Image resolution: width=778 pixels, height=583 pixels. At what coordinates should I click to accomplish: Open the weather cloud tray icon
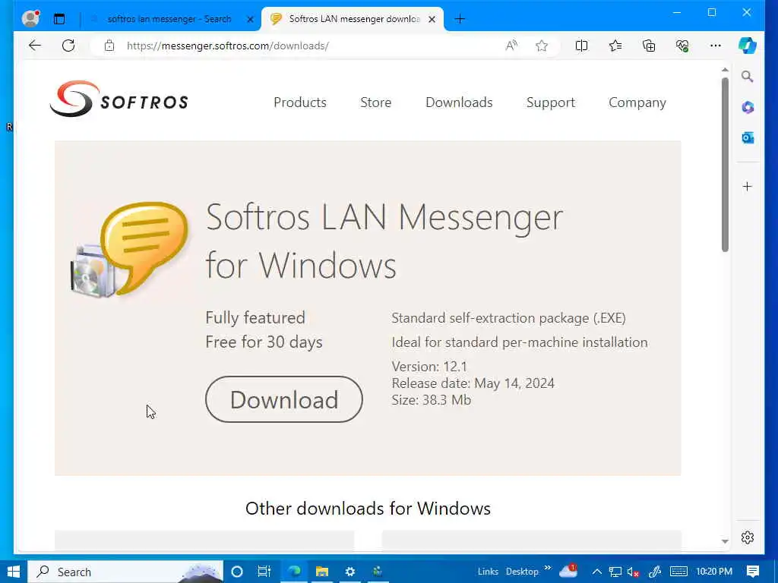[x=568, y=571]
